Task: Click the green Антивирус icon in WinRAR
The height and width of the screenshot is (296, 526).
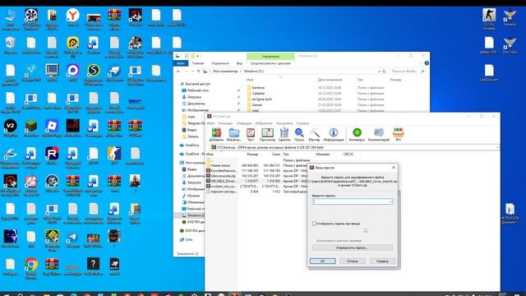Action: [357, 134]
